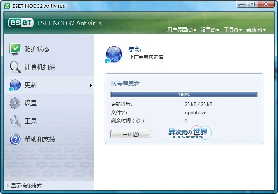This screenshot has height=194, width=278.
Task: Click the 中止(A) button
Action: point(131,134)
